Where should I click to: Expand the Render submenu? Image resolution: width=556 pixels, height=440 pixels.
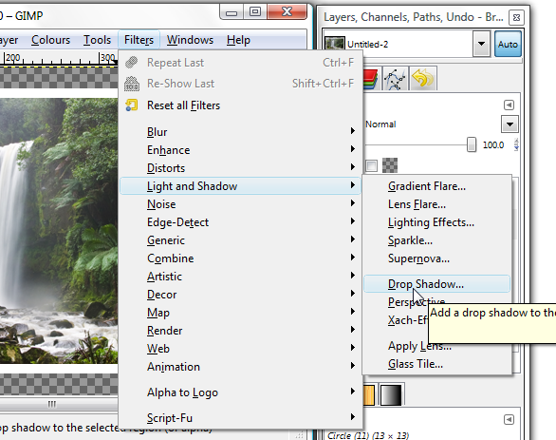coord(240,331)
